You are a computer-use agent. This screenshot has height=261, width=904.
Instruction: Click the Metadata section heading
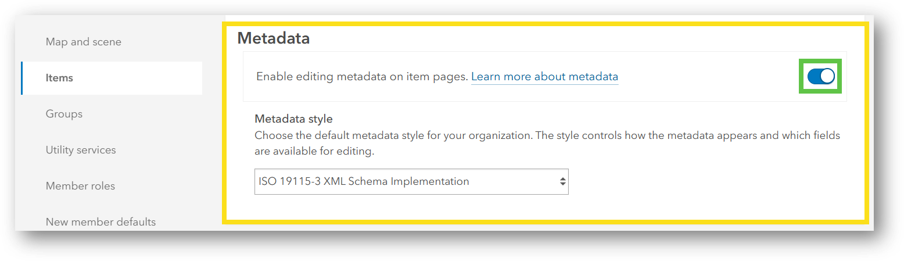click(x=274, y=38)
